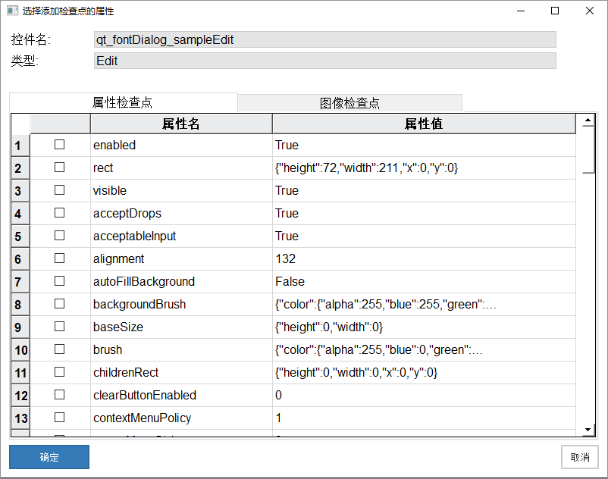Select the rect value with height 72
This screenshot has height=479, width=608.
(x=424, y=167)
